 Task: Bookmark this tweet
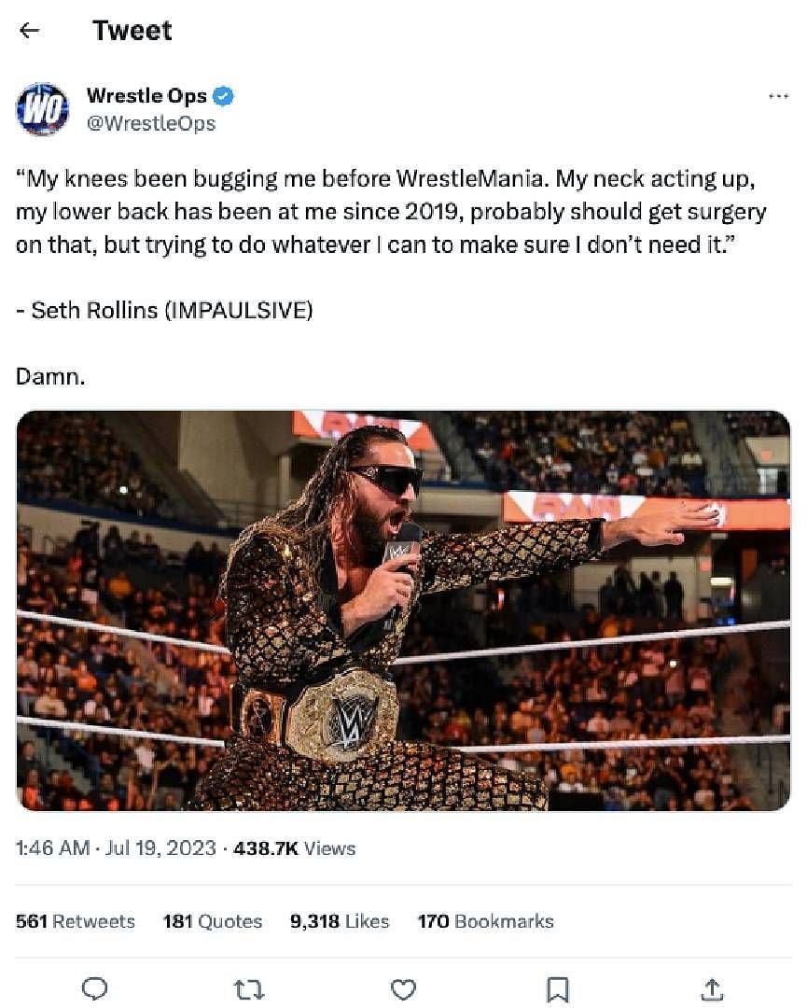(557, 988)
